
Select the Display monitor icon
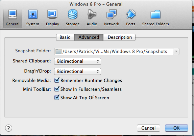[52, 14]
